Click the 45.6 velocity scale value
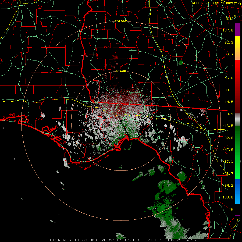The height and width of the screenshot is (242, 242). pos(229,78)
